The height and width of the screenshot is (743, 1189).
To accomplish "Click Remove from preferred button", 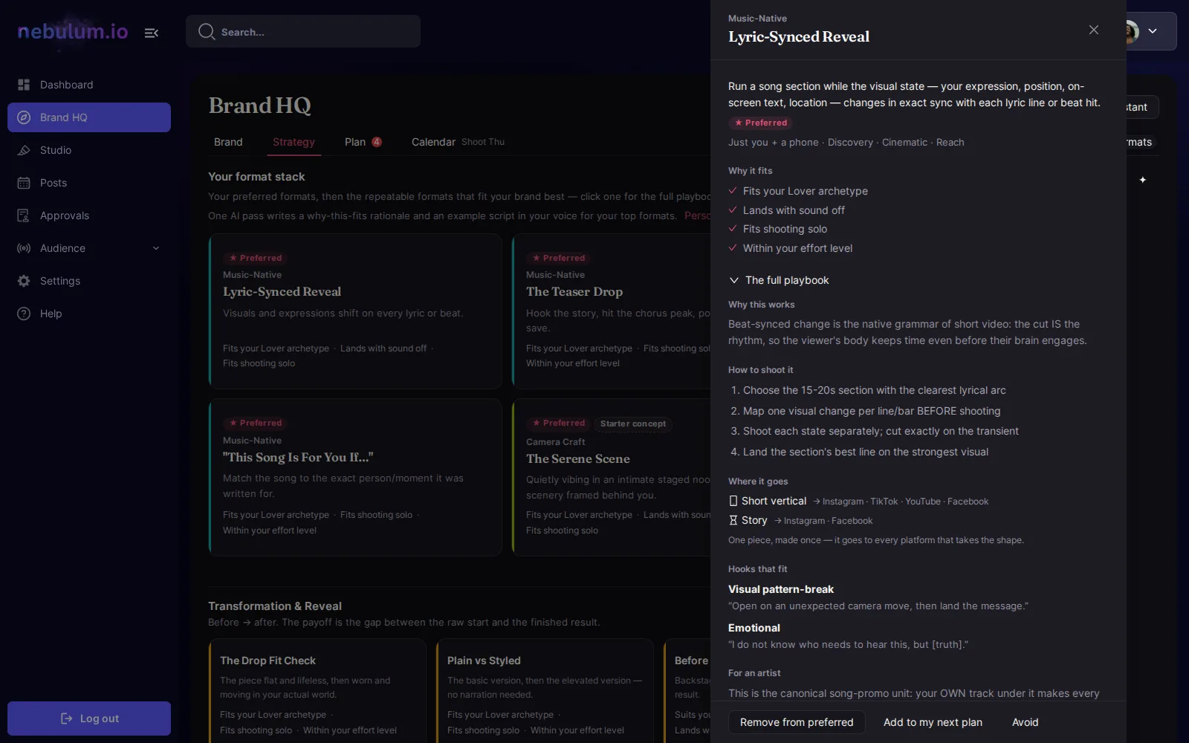I will (797, 722).
